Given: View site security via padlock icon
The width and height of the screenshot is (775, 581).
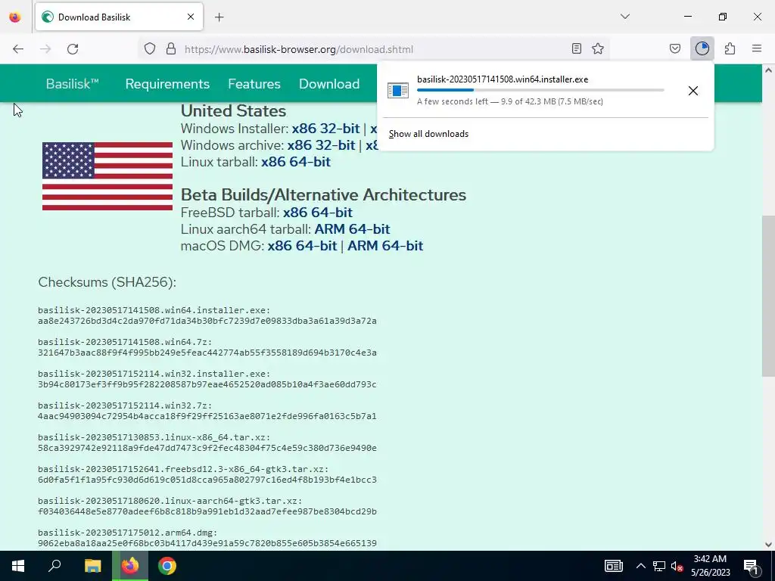Looking at the screenshot, I should click(171, 49).
